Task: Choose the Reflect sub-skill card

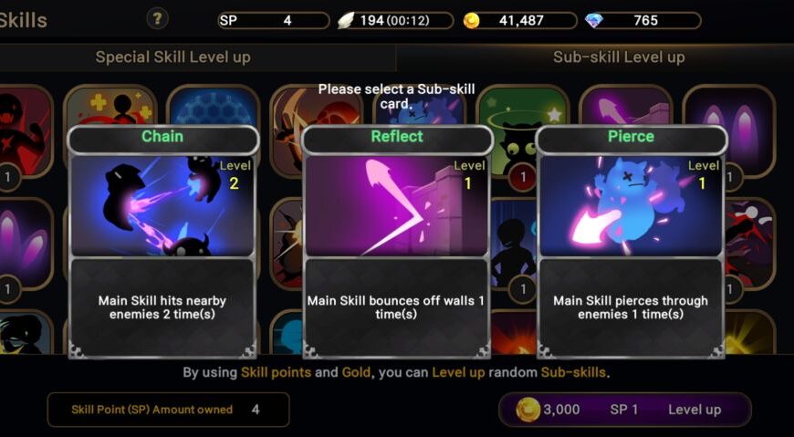Action: (396, 242)
